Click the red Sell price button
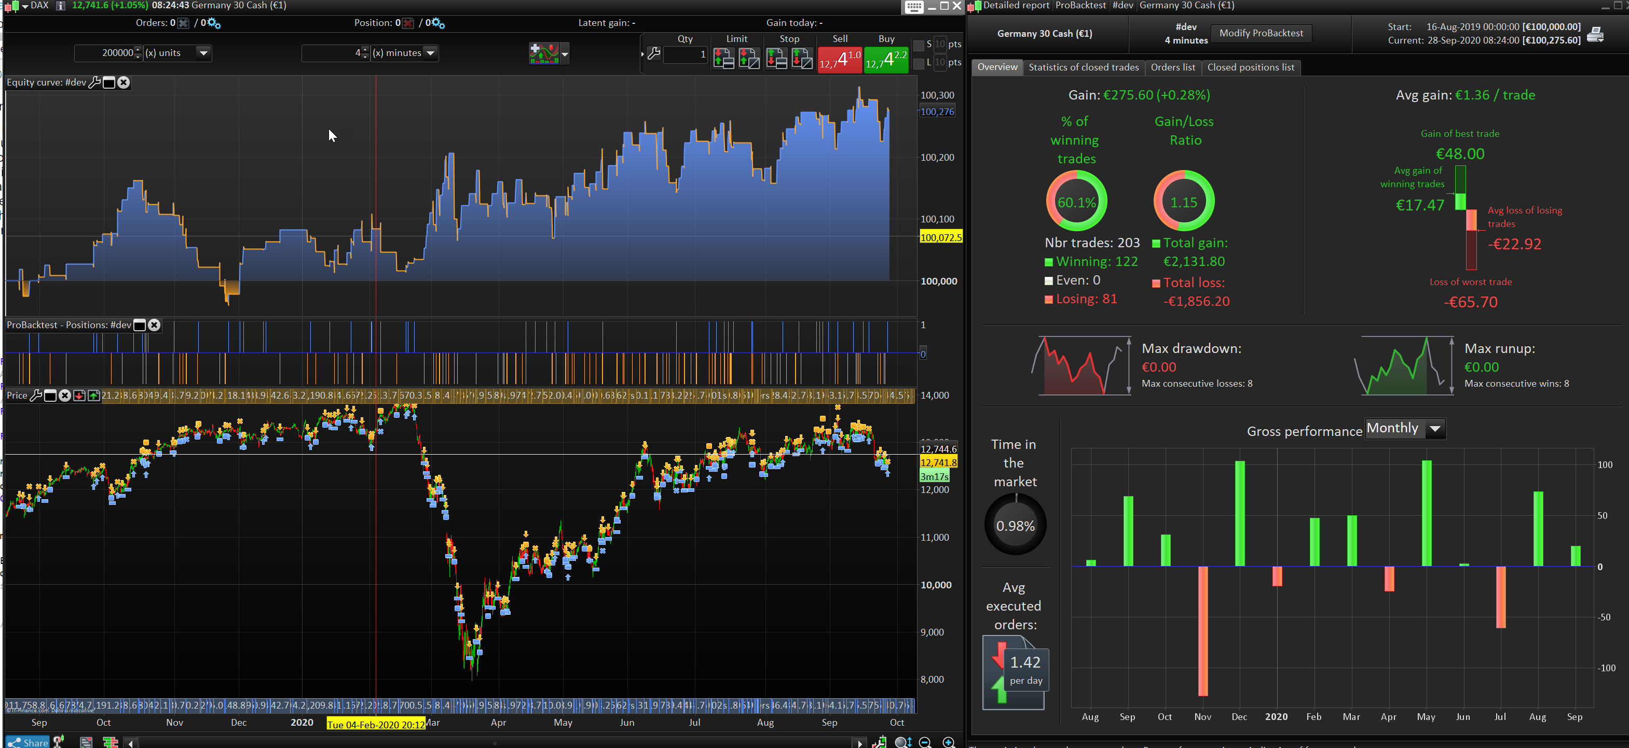 point(839,60)
